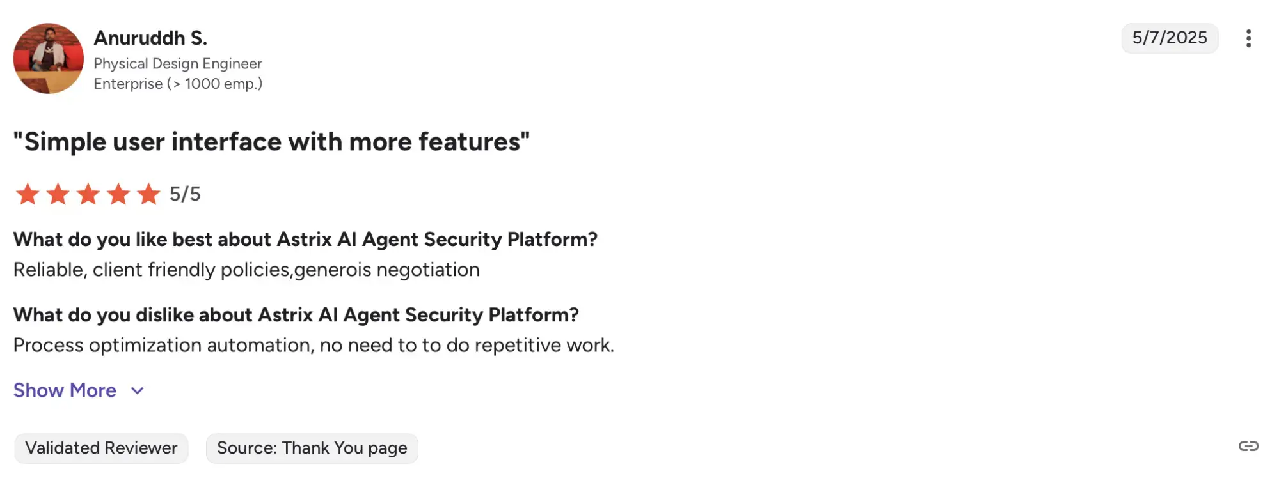The image size is (1279, 483).
Task: Click the Show More link
Action: coord(65,390)
